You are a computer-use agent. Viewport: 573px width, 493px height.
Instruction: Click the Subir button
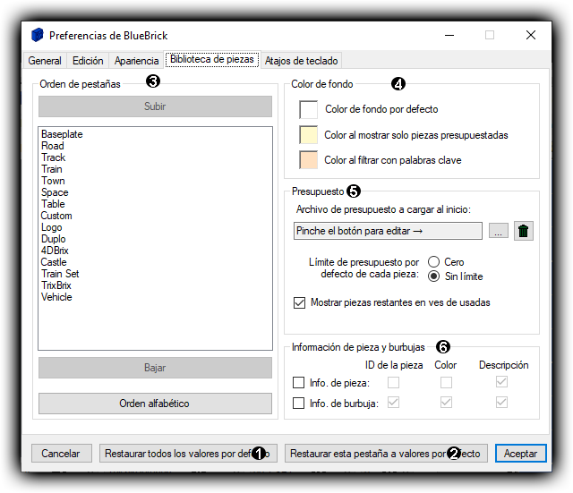pos(155,106)
